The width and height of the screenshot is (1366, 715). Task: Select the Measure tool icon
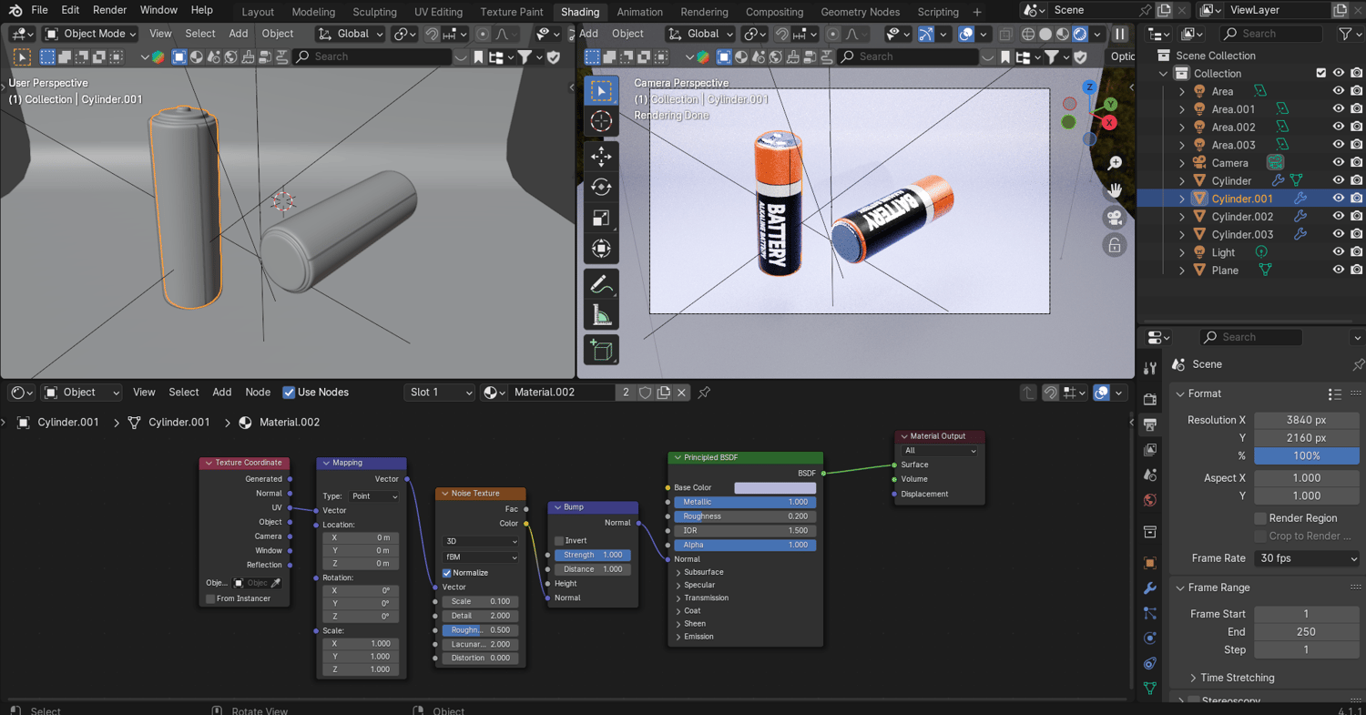coord(601,316)
